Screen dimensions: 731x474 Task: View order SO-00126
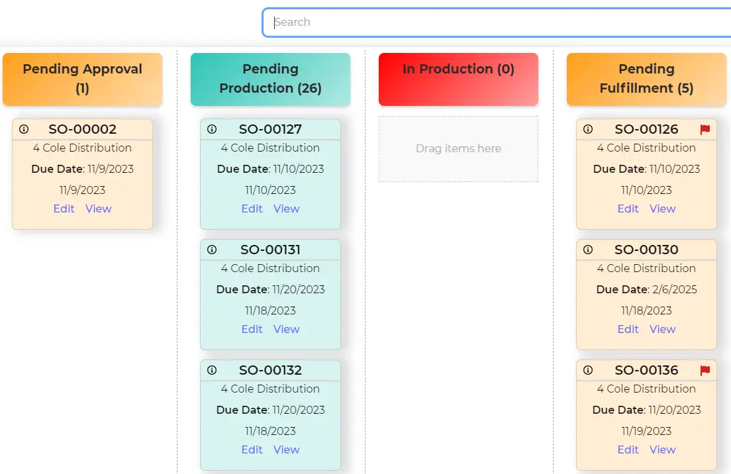point(662,209)
